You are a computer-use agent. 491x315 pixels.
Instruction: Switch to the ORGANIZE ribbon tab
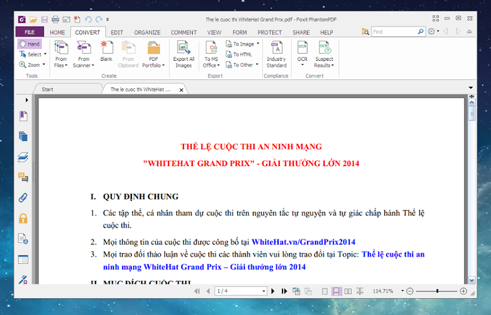pos(147,33)
